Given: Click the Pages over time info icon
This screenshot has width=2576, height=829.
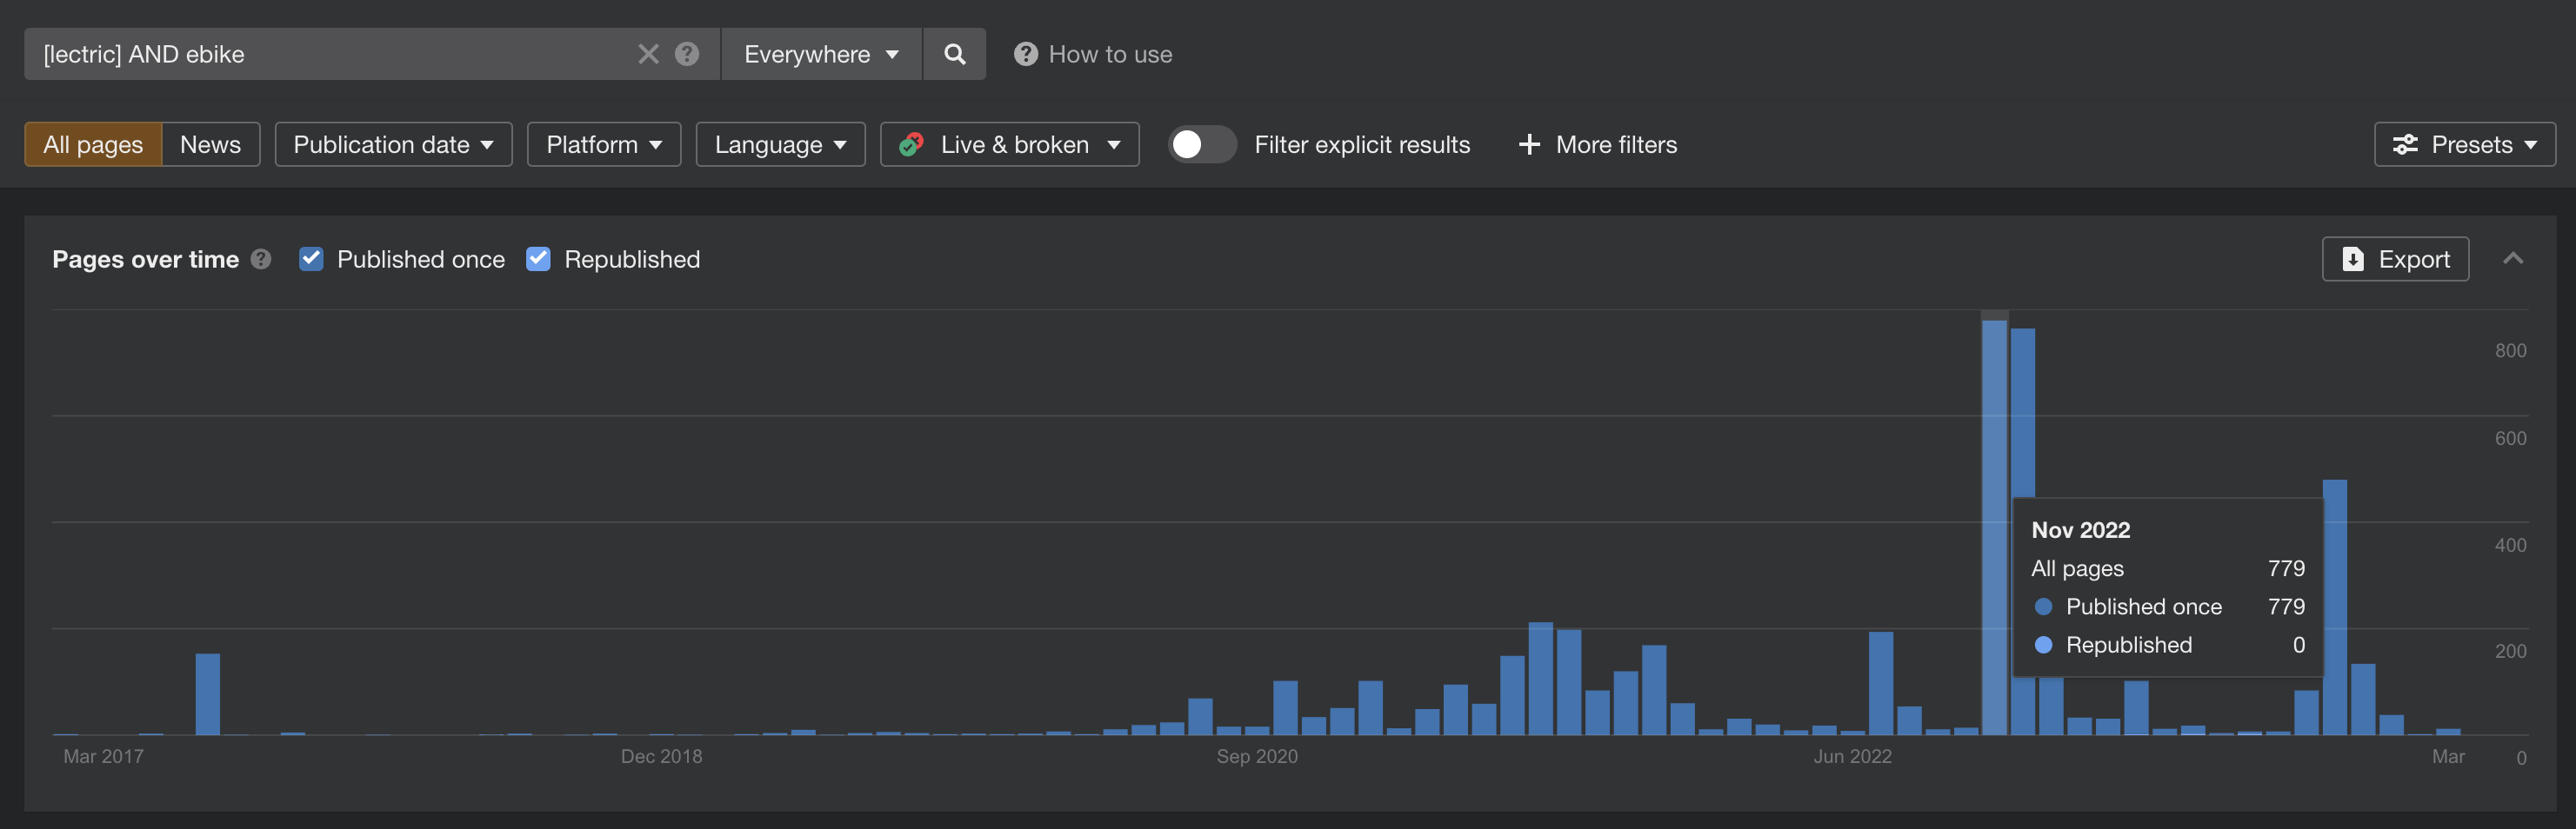Looking at the screenshot, I should pos(261,259).
